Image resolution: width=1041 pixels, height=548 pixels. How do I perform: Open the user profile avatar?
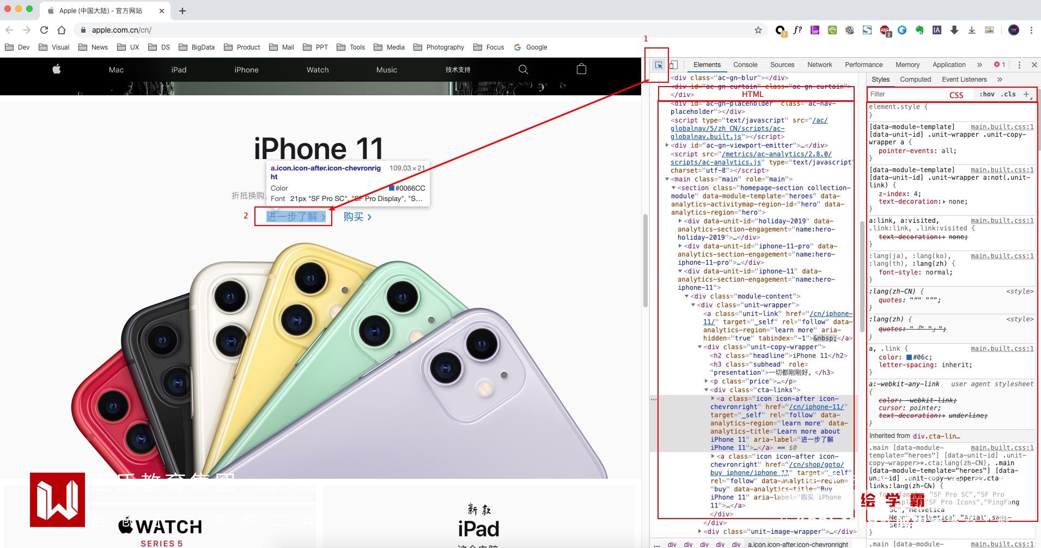click(1014, 30)
